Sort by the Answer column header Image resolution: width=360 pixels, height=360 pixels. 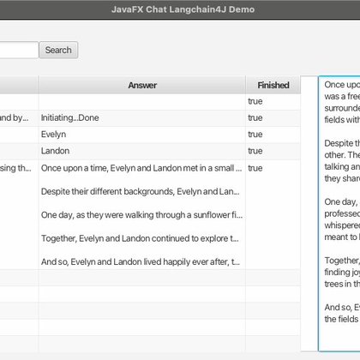(x=142, y=85)
